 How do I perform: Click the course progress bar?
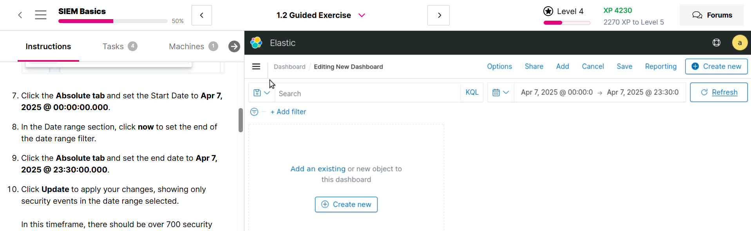[113, 21]
